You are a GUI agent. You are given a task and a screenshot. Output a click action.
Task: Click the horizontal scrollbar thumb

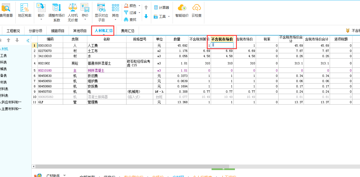[x=132, y=166]
